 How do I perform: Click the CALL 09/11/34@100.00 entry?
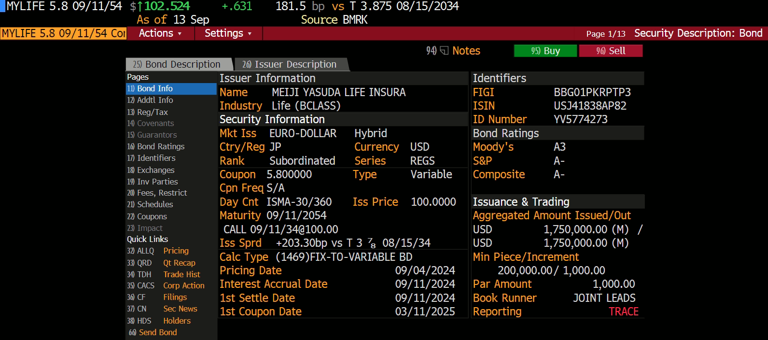(x=280, y=229)
